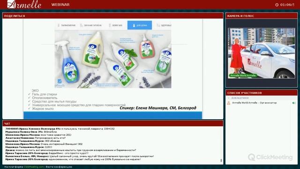Click the presenter webcam video thumbnail

pyautogui.click(x=262, y=53)
